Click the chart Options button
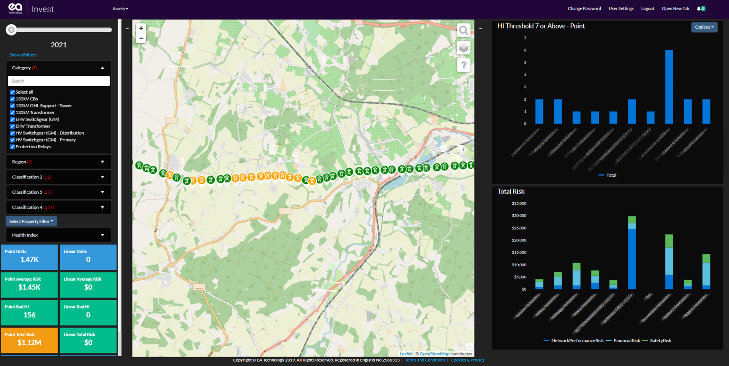Image resolution: width=729 pixels, height=366 pixels. [704, 27]
